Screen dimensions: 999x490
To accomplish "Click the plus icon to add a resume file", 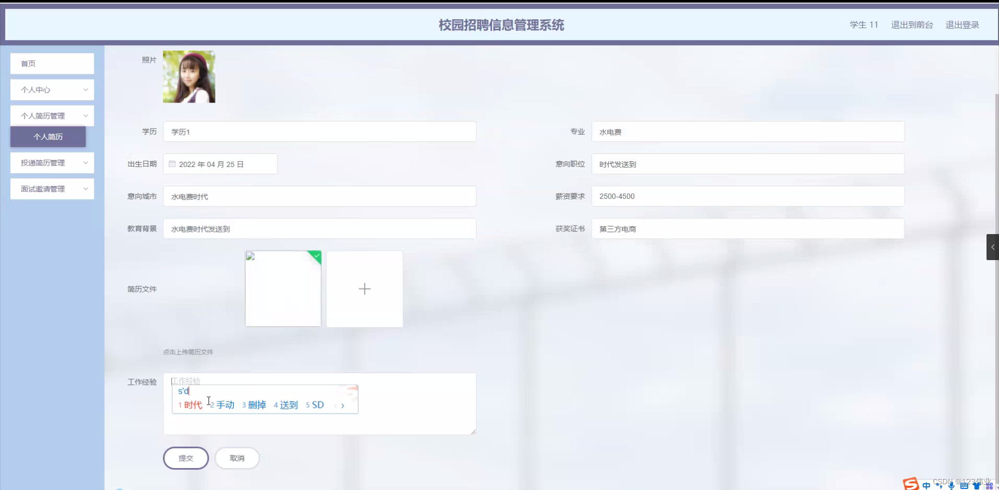I will [x=364, y=289].
